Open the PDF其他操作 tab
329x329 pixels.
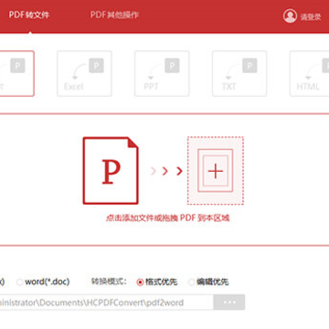point(114,15)
